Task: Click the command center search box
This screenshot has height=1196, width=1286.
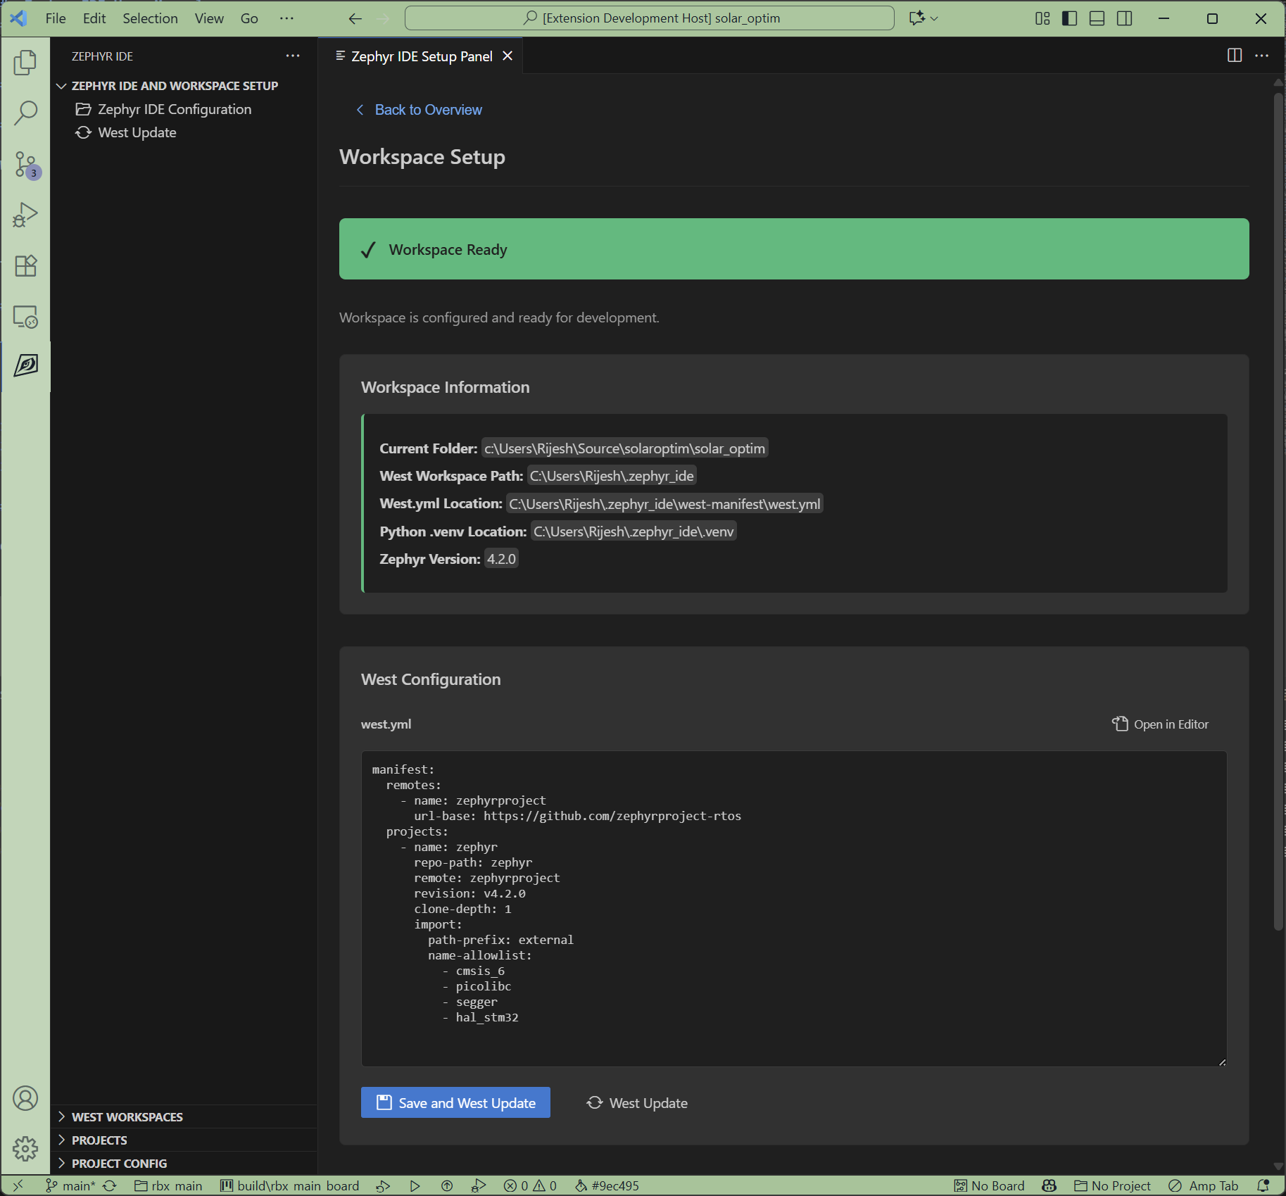Action: pyautogui.click(x=649, y=18)
